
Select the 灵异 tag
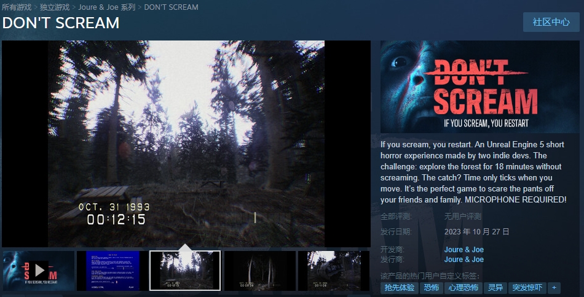[x=495, y=288]
